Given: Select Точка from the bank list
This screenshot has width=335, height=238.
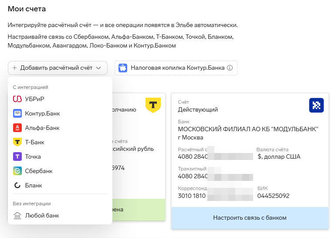Looking at the screenshot, I should click(x=60, y=156).
